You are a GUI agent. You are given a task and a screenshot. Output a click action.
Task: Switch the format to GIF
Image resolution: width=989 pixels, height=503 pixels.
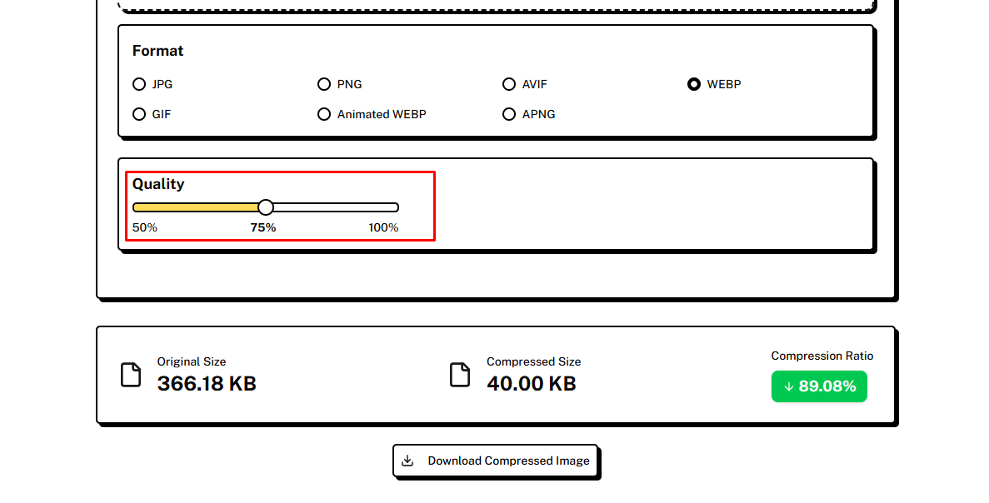coord(139,114)
